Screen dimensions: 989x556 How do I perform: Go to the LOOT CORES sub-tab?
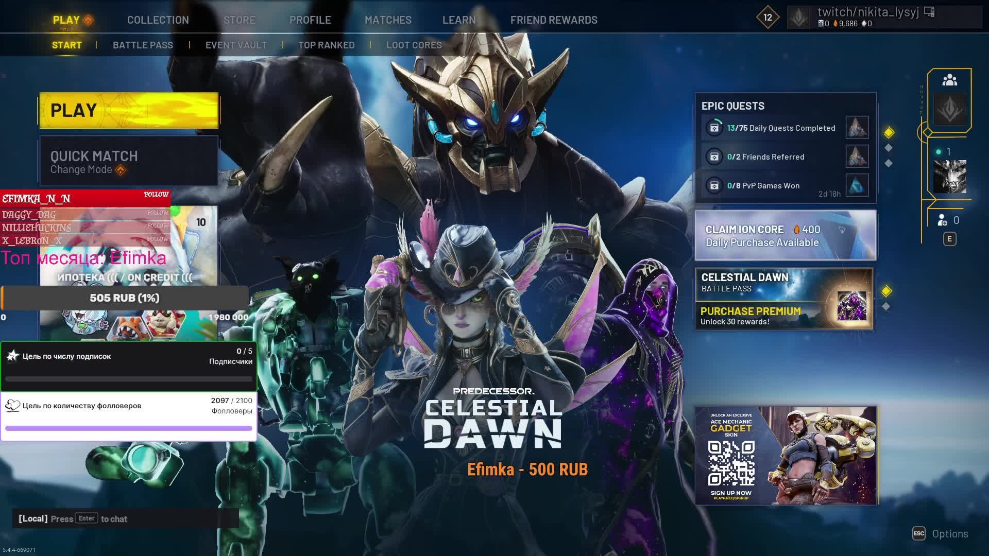point(414,45)
